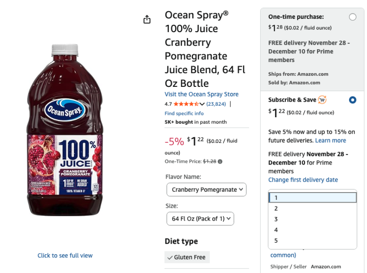Viewport: 367px width, 273px height.
Task: Visit the Ocean Spray Store
Action: click(x=201, y=94)
